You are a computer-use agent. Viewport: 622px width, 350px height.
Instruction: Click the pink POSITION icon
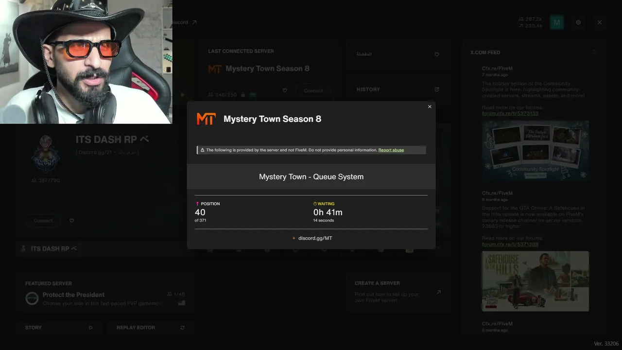pos(197,204)
